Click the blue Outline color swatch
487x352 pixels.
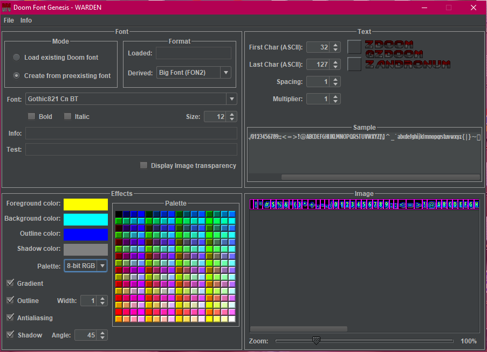pyautogui.click(x=86, y=235)
